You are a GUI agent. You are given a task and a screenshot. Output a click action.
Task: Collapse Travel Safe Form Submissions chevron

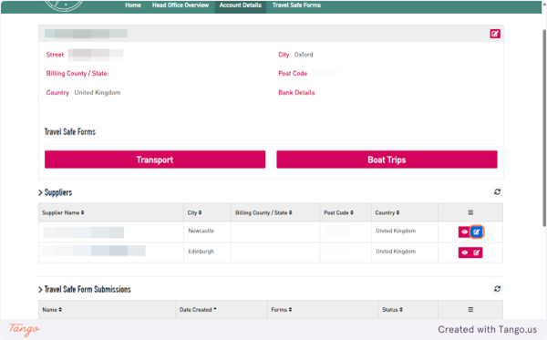point(40,290)
